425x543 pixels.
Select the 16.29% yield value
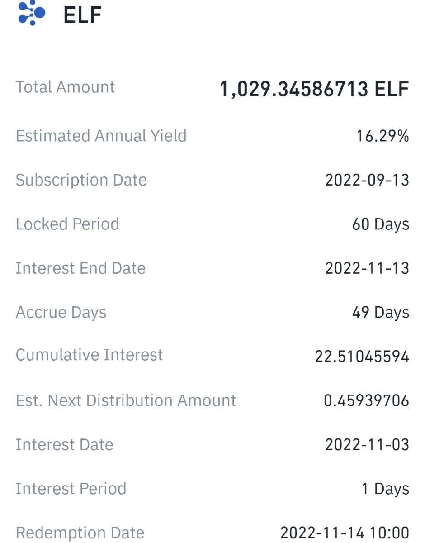(x=382, y=136)
